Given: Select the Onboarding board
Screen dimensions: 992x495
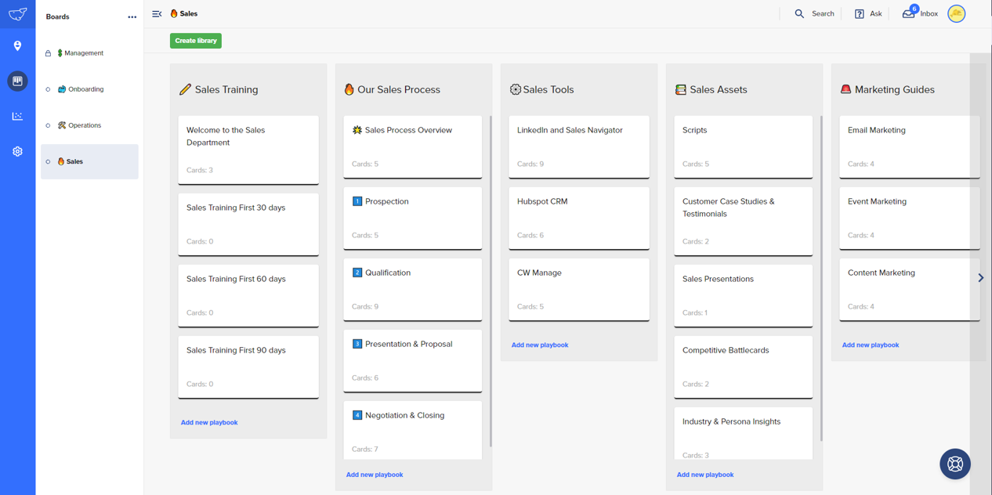Looking at the screenshot, I should click(85, 89).
